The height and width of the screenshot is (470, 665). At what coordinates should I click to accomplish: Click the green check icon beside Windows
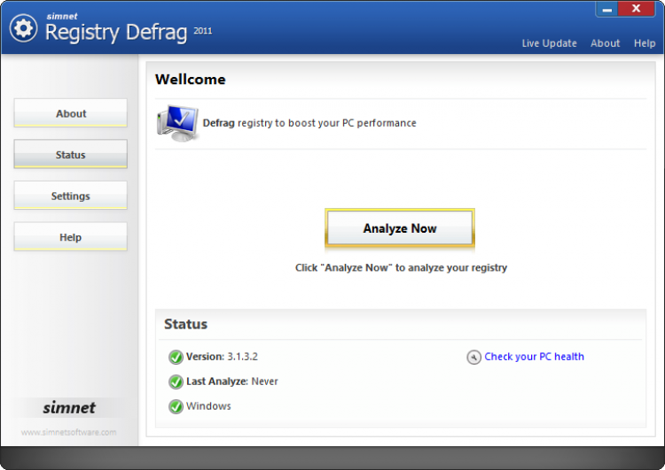pos(176,406)
